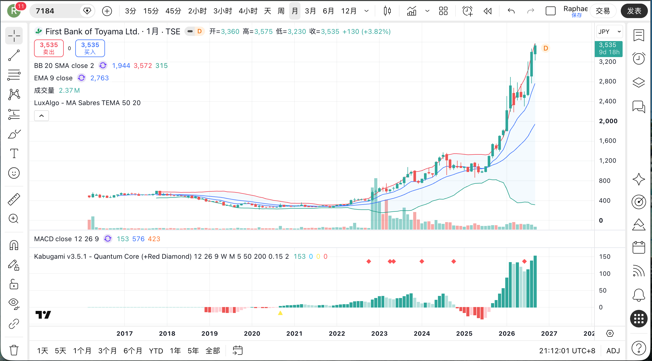652x361 pixels.
Task: Open the chat bubbles panel
Action: pyautogui.click(x=639, y=107)
